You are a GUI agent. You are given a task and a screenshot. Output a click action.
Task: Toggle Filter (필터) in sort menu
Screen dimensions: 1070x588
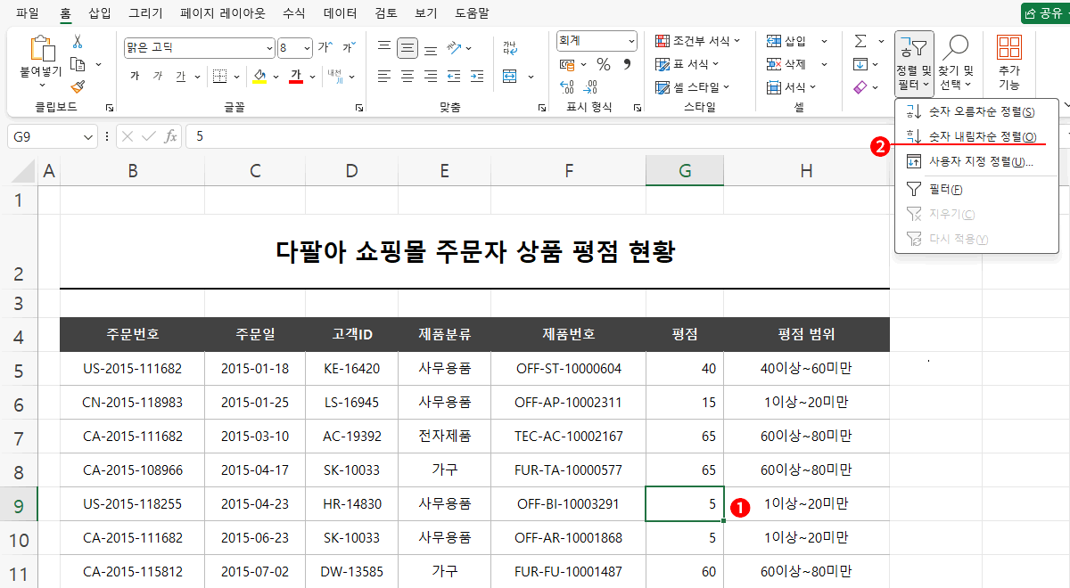coord(946,189)
